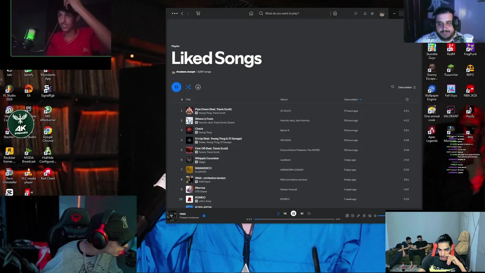Go to Spotify Home
This screenshot has width=485, height=273.
tap(251, 13)
